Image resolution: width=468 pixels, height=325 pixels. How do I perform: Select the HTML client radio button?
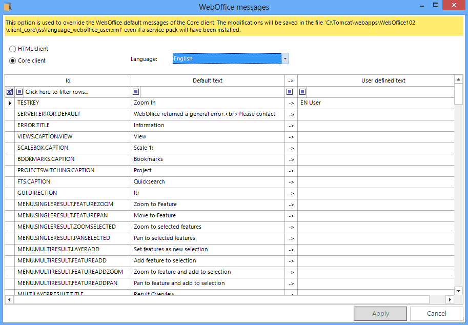[12, 49]
